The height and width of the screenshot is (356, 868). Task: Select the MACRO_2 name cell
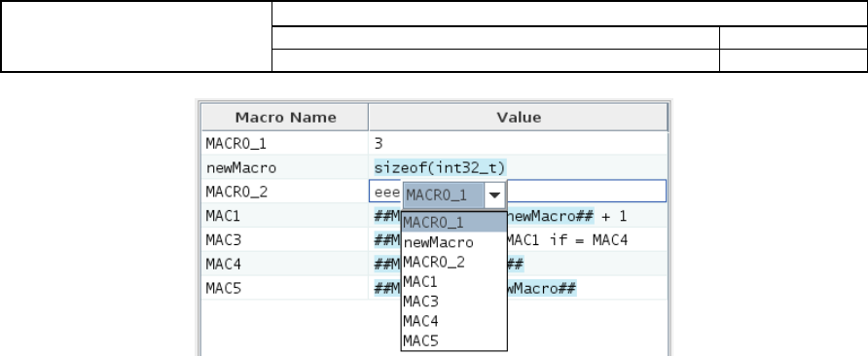[x=285, y=192]
